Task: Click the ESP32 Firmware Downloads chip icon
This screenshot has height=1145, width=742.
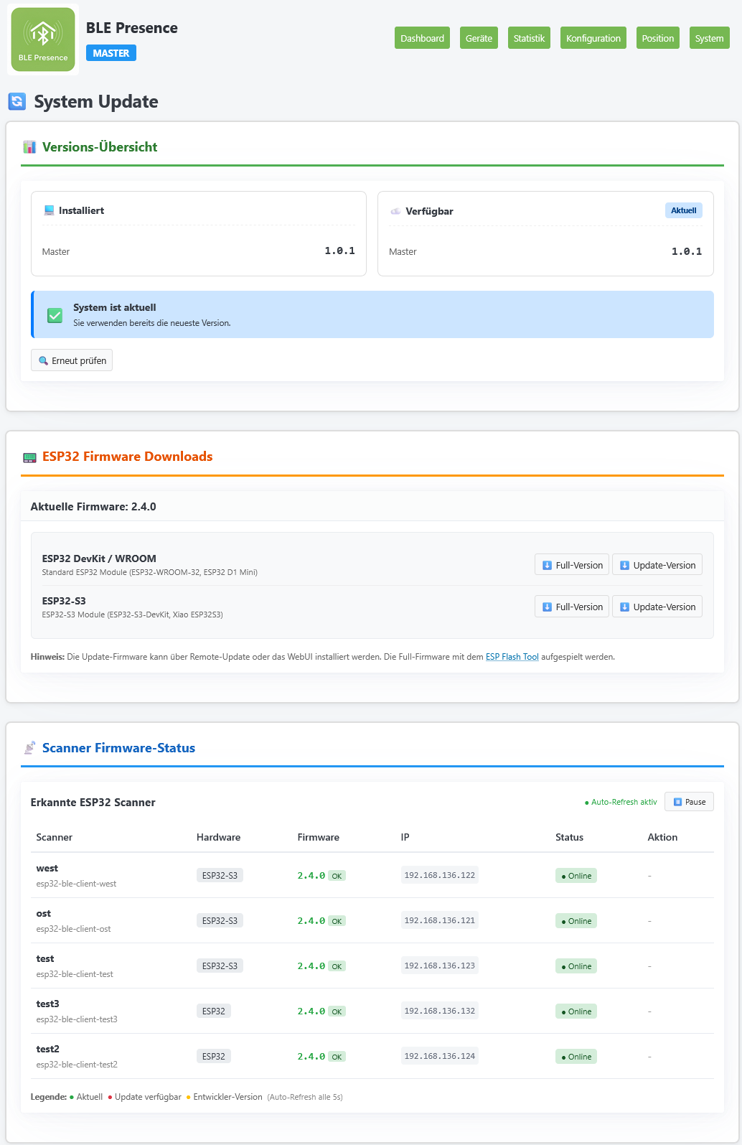Action: (29, 457)
